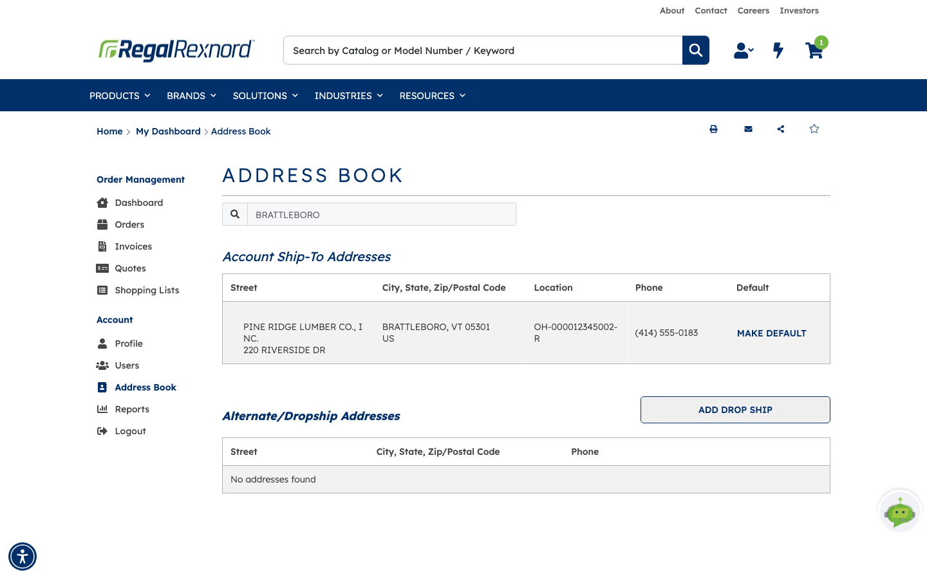This screenshot has height=579, width=927.
Task: Select phone number (414) 555-0183
Action: click(x=666, y=333)
